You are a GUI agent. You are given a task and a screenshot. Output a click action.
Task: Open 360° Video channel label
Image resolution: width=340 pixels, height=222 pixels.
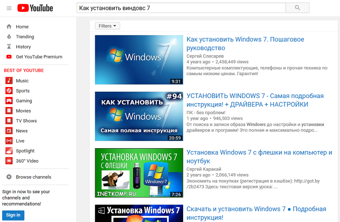(x=27, y=161)
